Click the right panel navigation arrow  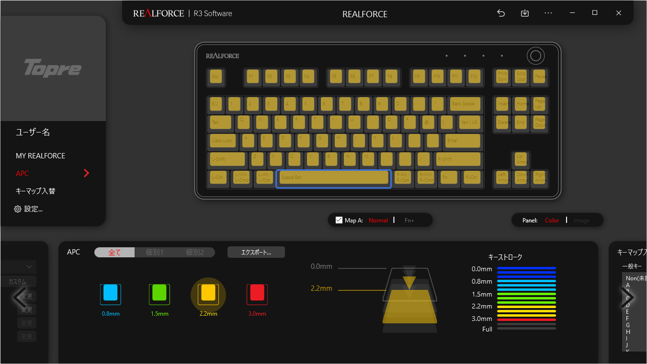pos(627,297)
